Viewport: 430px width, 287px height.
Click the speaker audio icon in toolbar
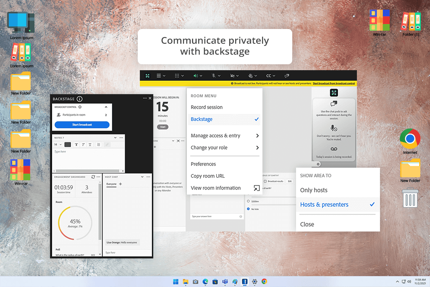tap(195, 76)
